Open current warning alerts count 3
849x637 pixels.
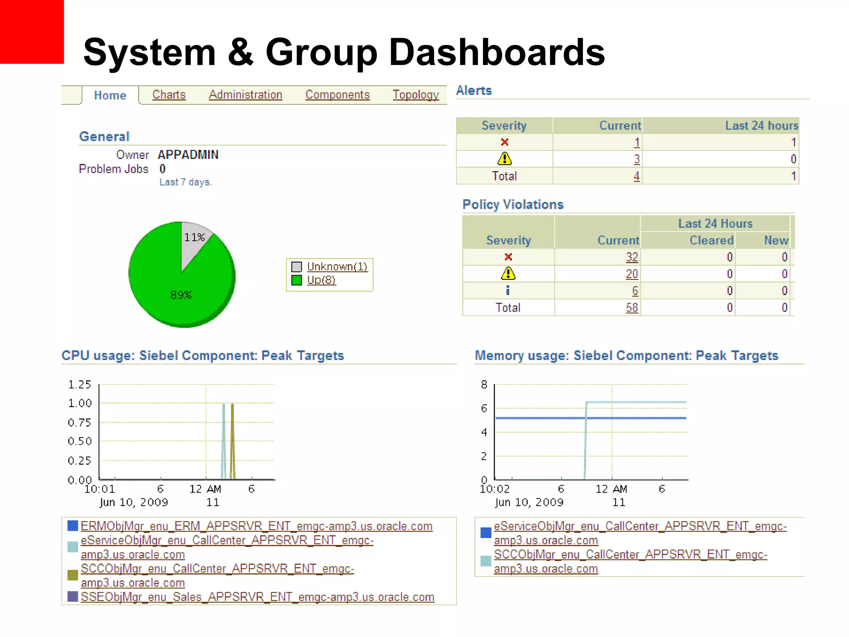[x=637, y=159]
